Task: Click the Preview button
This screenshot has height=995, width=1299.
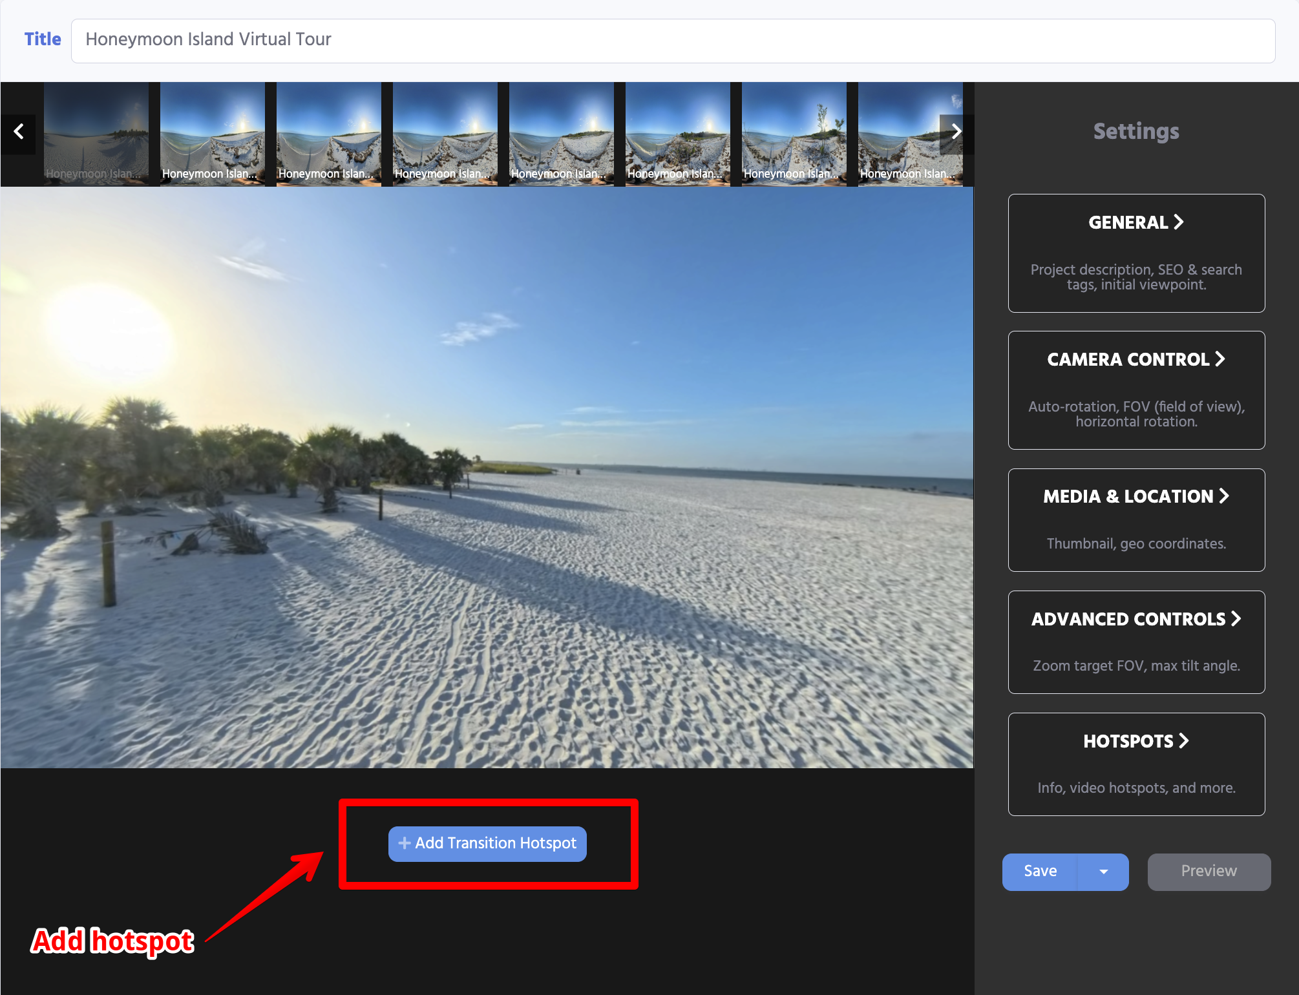Action: (x=1209, y=872)
